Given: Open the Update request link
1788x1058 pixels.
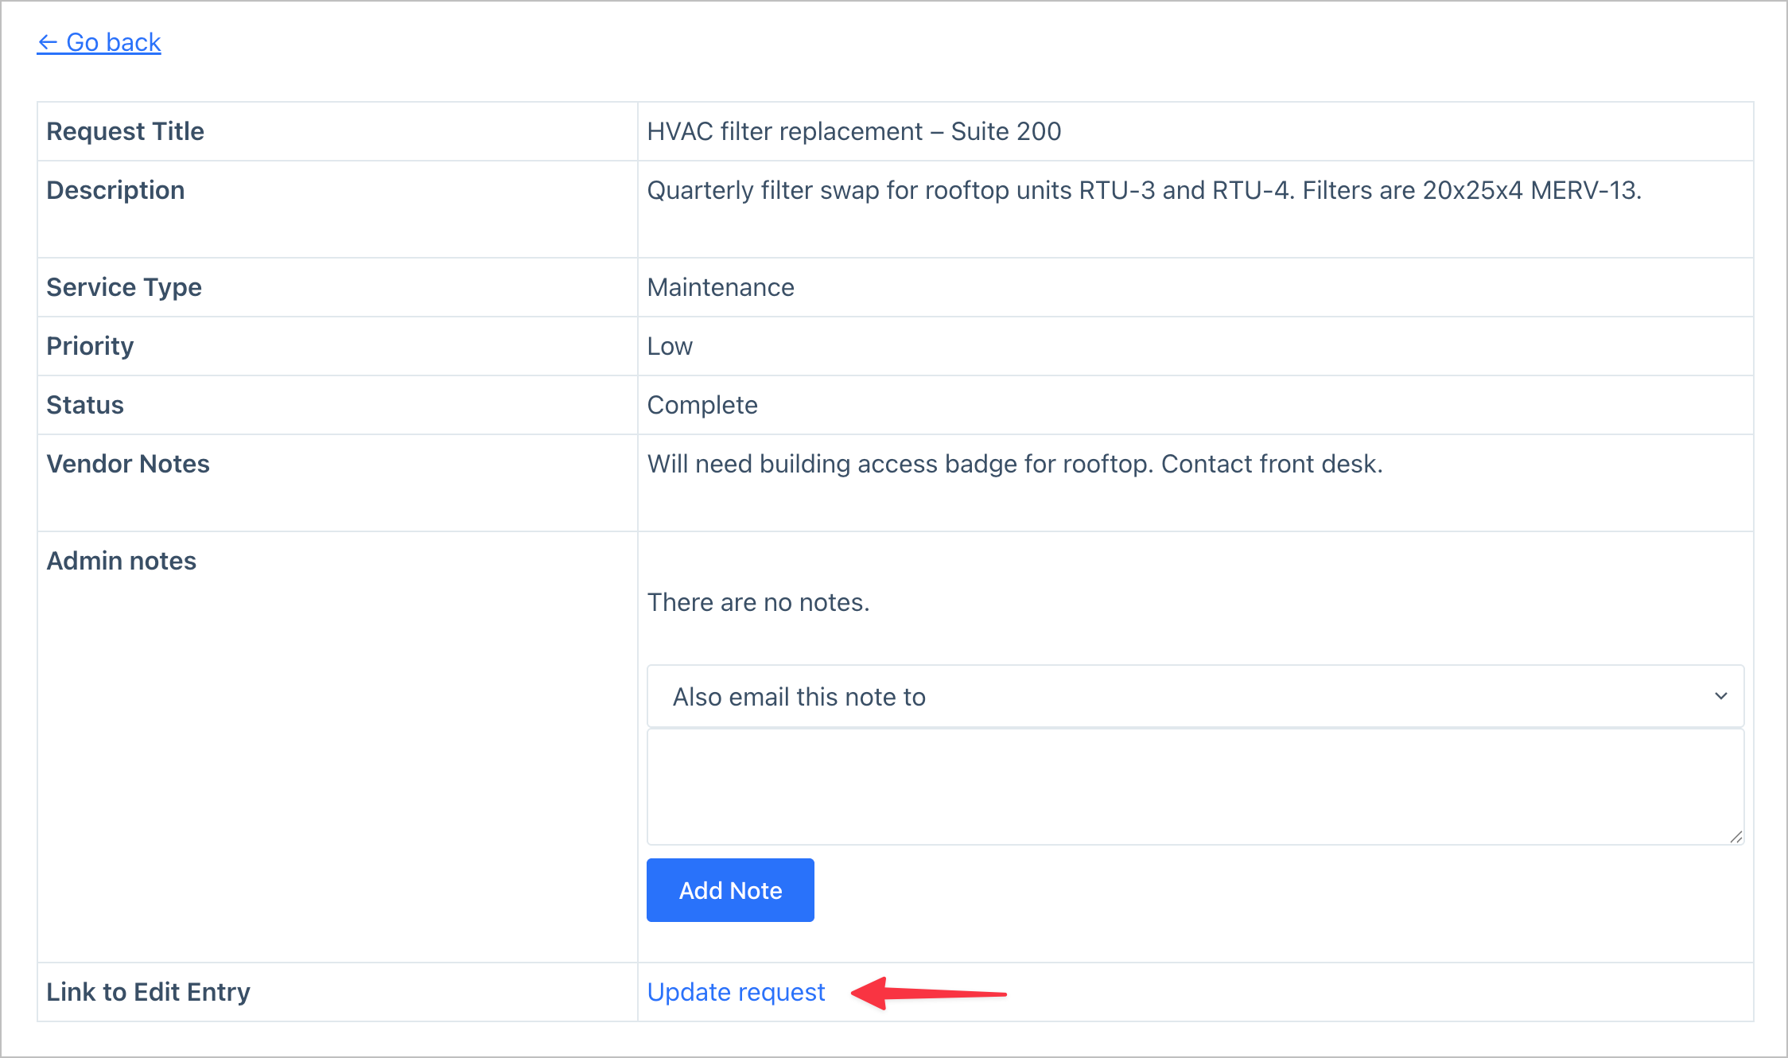Looking at the screenshot, I should click(736, 992).
